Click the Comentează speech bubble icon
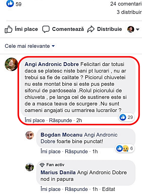 (46, 29)
